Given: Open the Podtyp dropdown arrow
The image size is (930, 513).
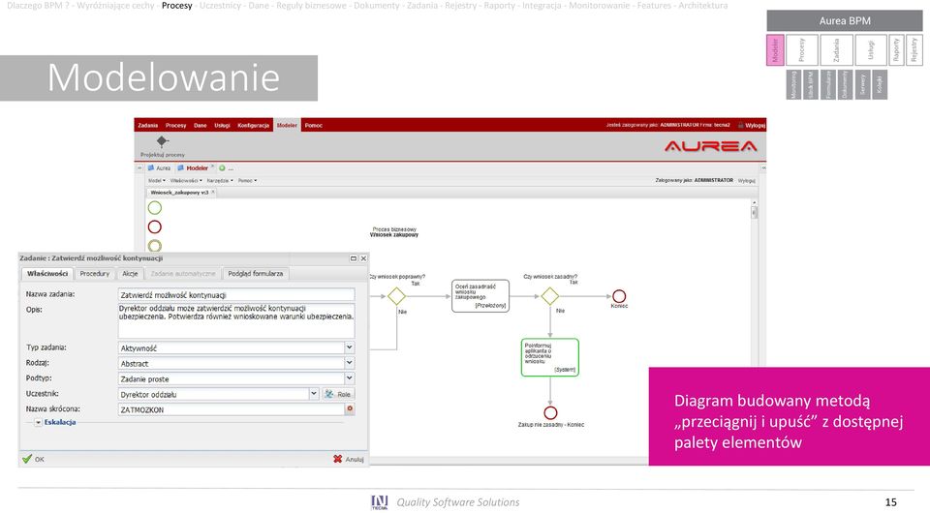Looking at the screenshot, I should click(350, 378).
